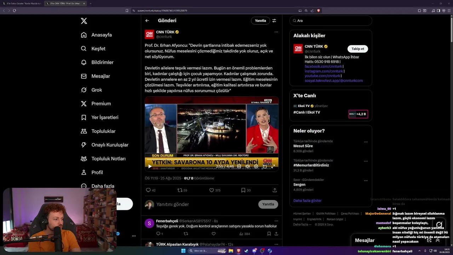This screenshot has height=255, width=453.
Task: Compose new message in Mesajlar panel
Action: pos(429,240)
